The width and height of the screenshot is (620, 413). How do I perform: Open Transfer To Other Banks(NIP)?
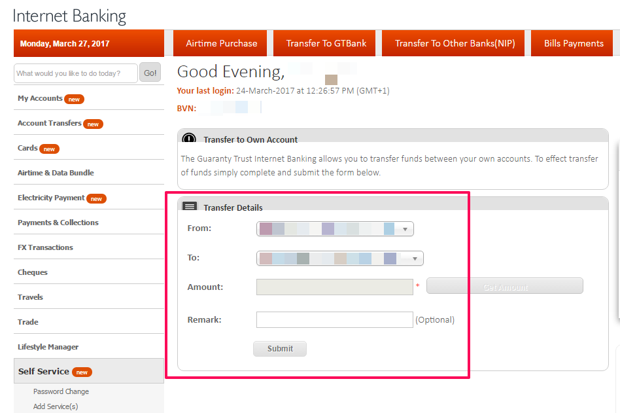(453, 43)
